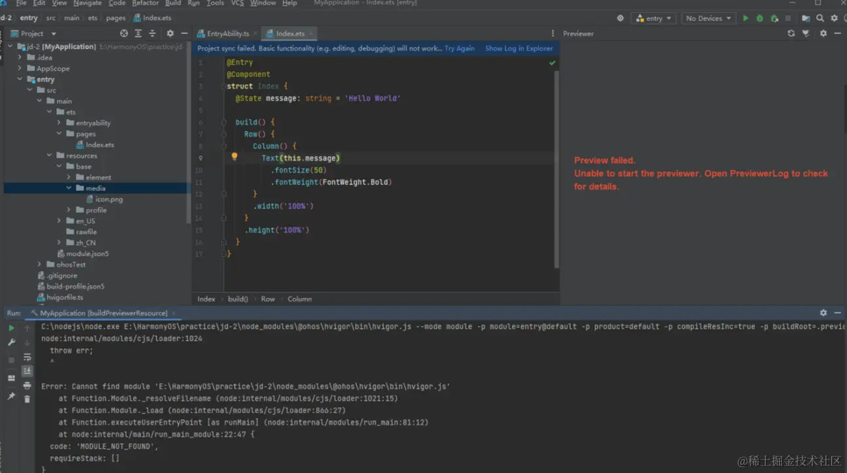Image resolution: width=847 pixels, height=473 pixels.
Task: Expand the AppScope folder
Action: (x=20, y=68)
